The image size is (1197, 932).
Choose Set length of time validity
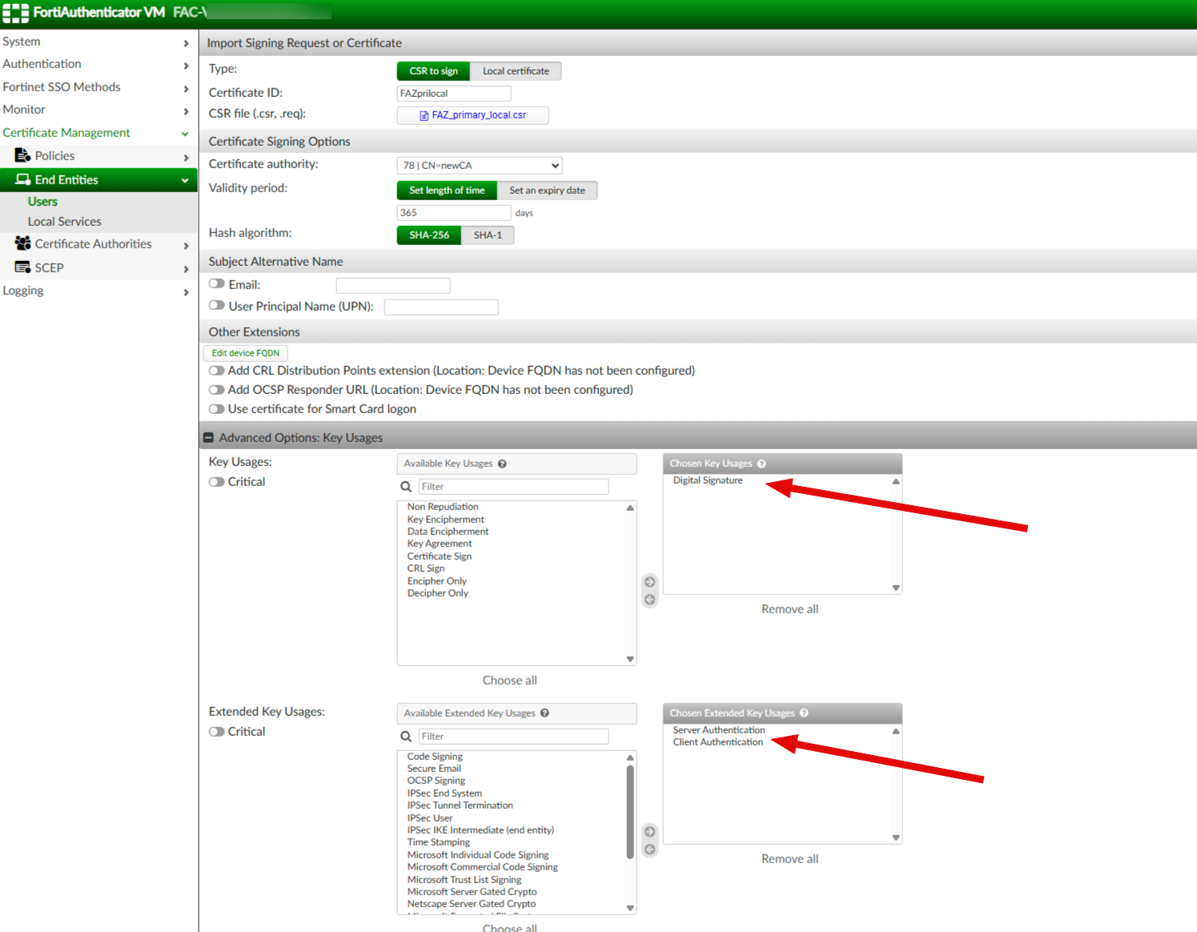coord(447,191)
